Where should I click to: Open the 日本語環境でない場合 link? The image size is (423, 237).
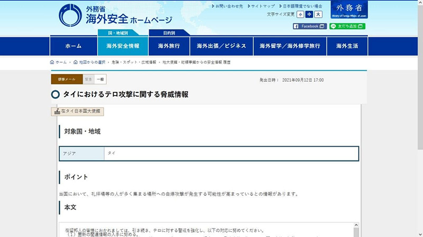[302, 6]
